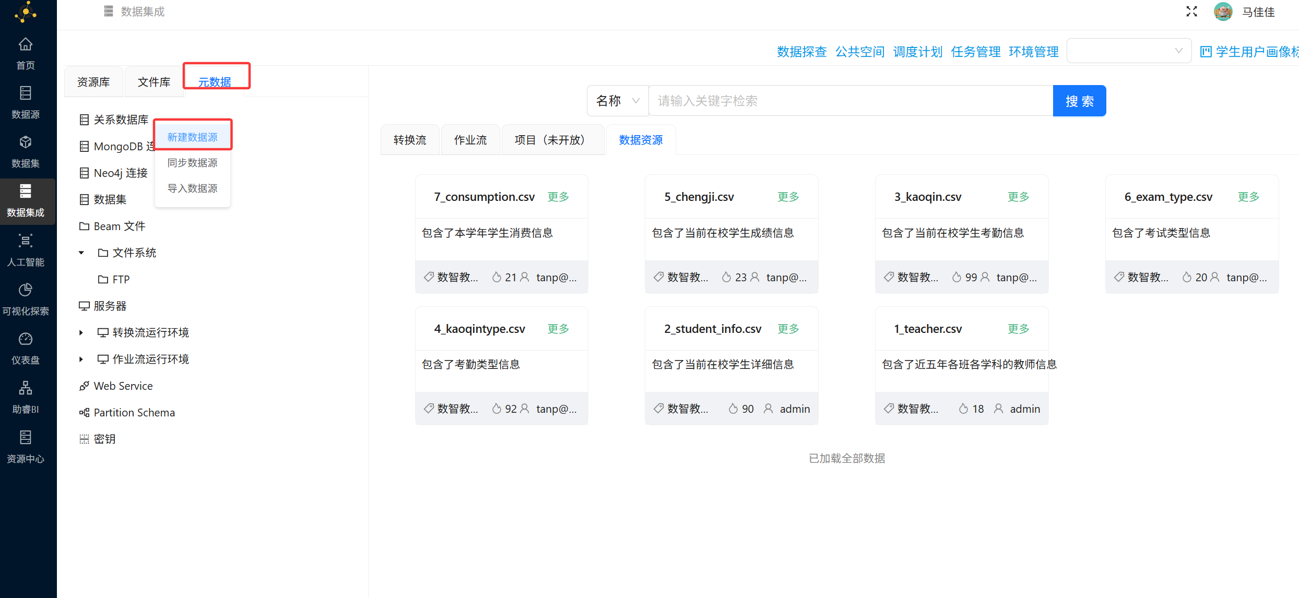The image size is (1299, 598).
Task: Click 更多 on 6_exam_type.csv card
Action: 1249,197
